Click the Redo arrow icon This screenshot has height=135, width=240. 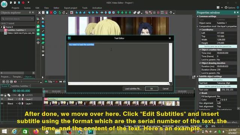click(x=64, y=12)
